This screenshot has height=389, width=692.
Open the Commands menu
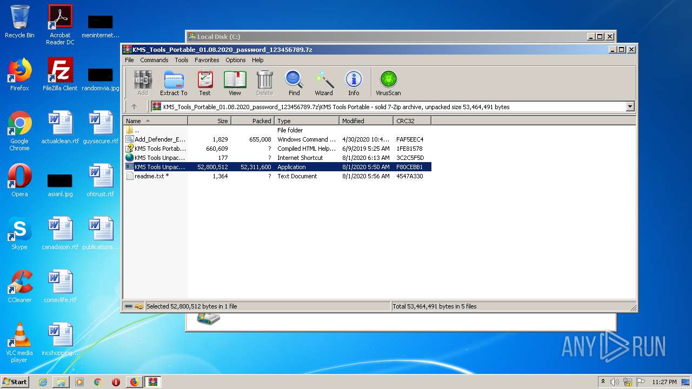(x=154, y=60)
